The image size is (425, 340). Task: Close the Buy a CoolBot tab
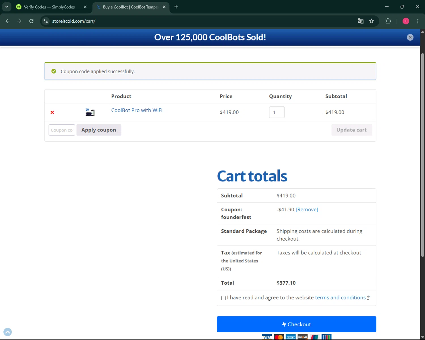[x=164, y=7]
